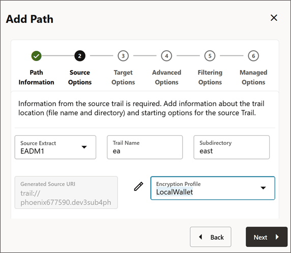
Task: Click into the Trail Name field
Action: coord(145,147)
